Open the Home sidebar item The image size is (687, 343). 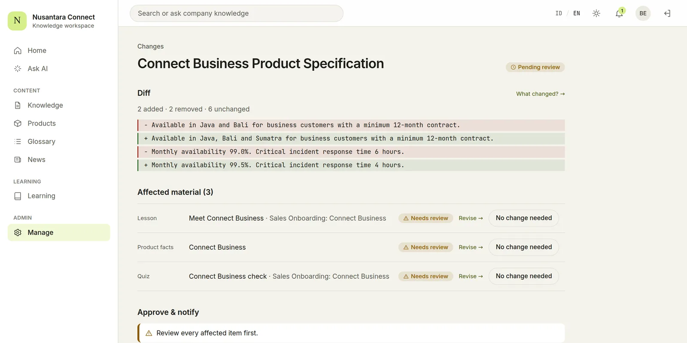tap(59, 51)
